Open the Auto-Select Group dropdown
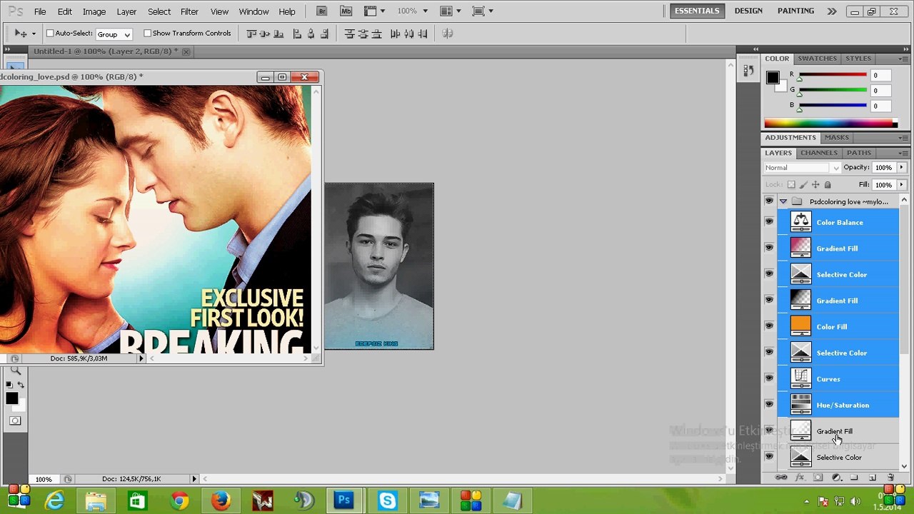The image size is (914, 514). tap(114, 34)
